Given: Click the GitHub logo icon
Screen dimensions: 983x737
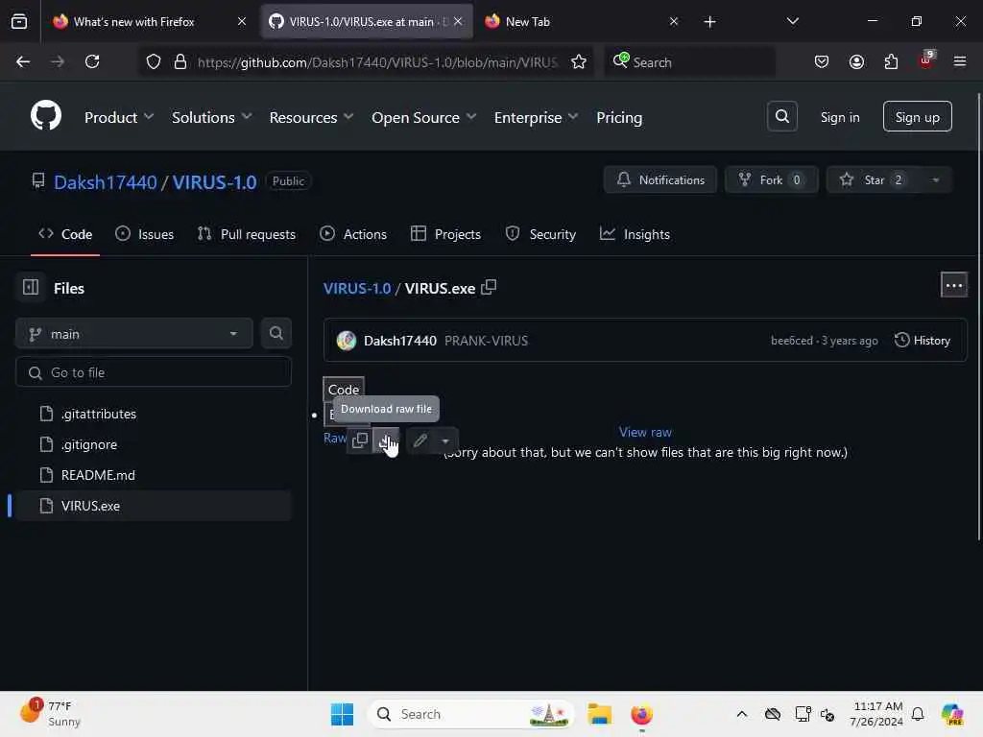Looking at the screenshot, I should pyautogui.click(x=46, y=116).
